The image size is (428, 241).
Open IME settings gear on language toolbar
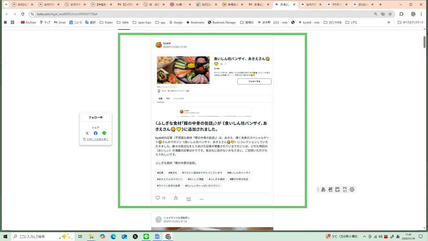[x=352, y=190]
